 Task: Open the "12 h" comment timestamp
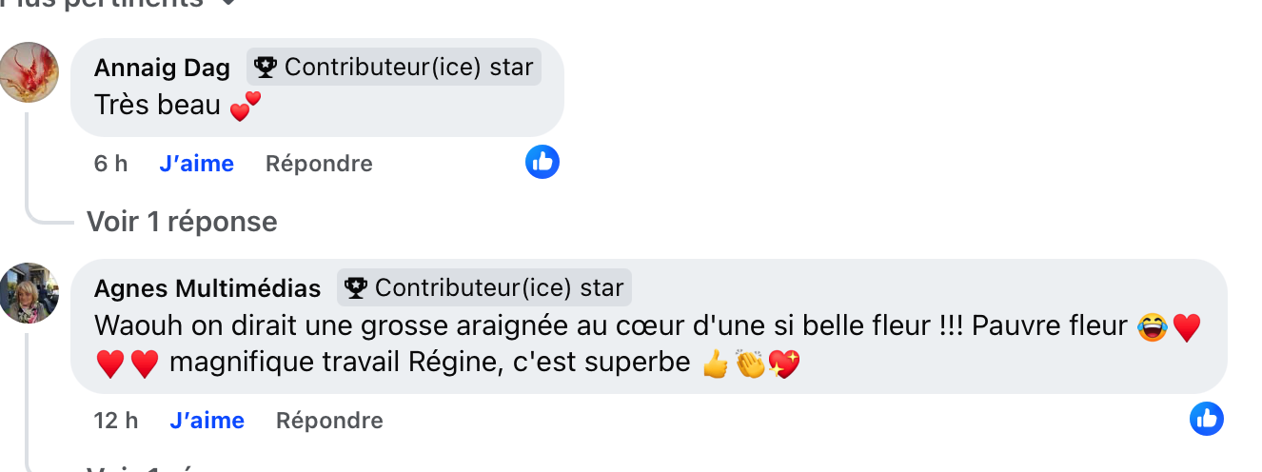click(116, 421)
